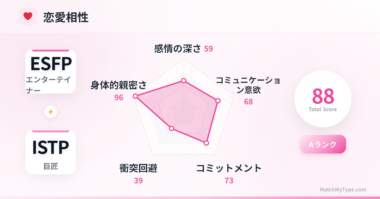
Task: Click the コミュニケーション意欲 axis label
Action: pyautogui.click(x=248, y=85)
